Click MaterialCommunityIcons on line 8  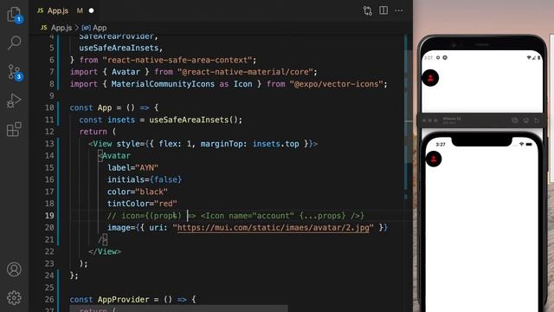pyautogui.click(x=163, y=84)
